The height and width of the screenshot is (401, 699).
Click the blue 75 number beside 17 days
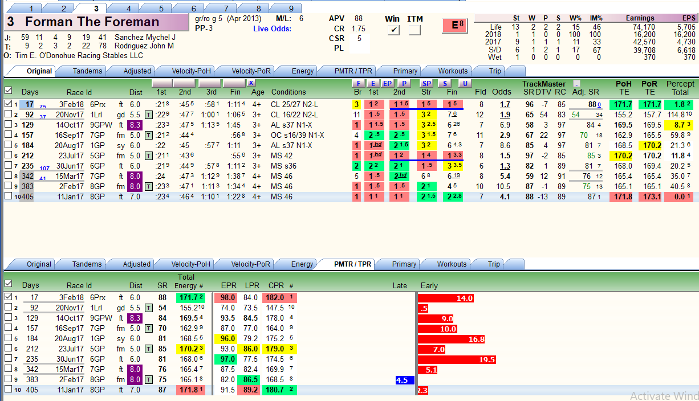(43, 107)
